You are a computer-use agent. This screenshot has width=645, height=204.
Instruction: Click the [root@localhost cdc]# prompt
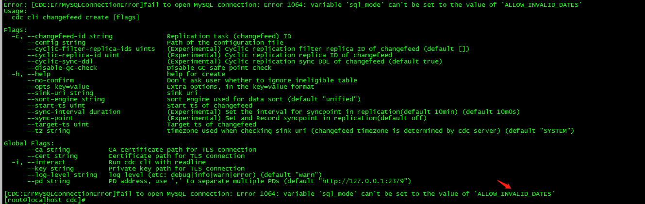(x=44, y=200)
